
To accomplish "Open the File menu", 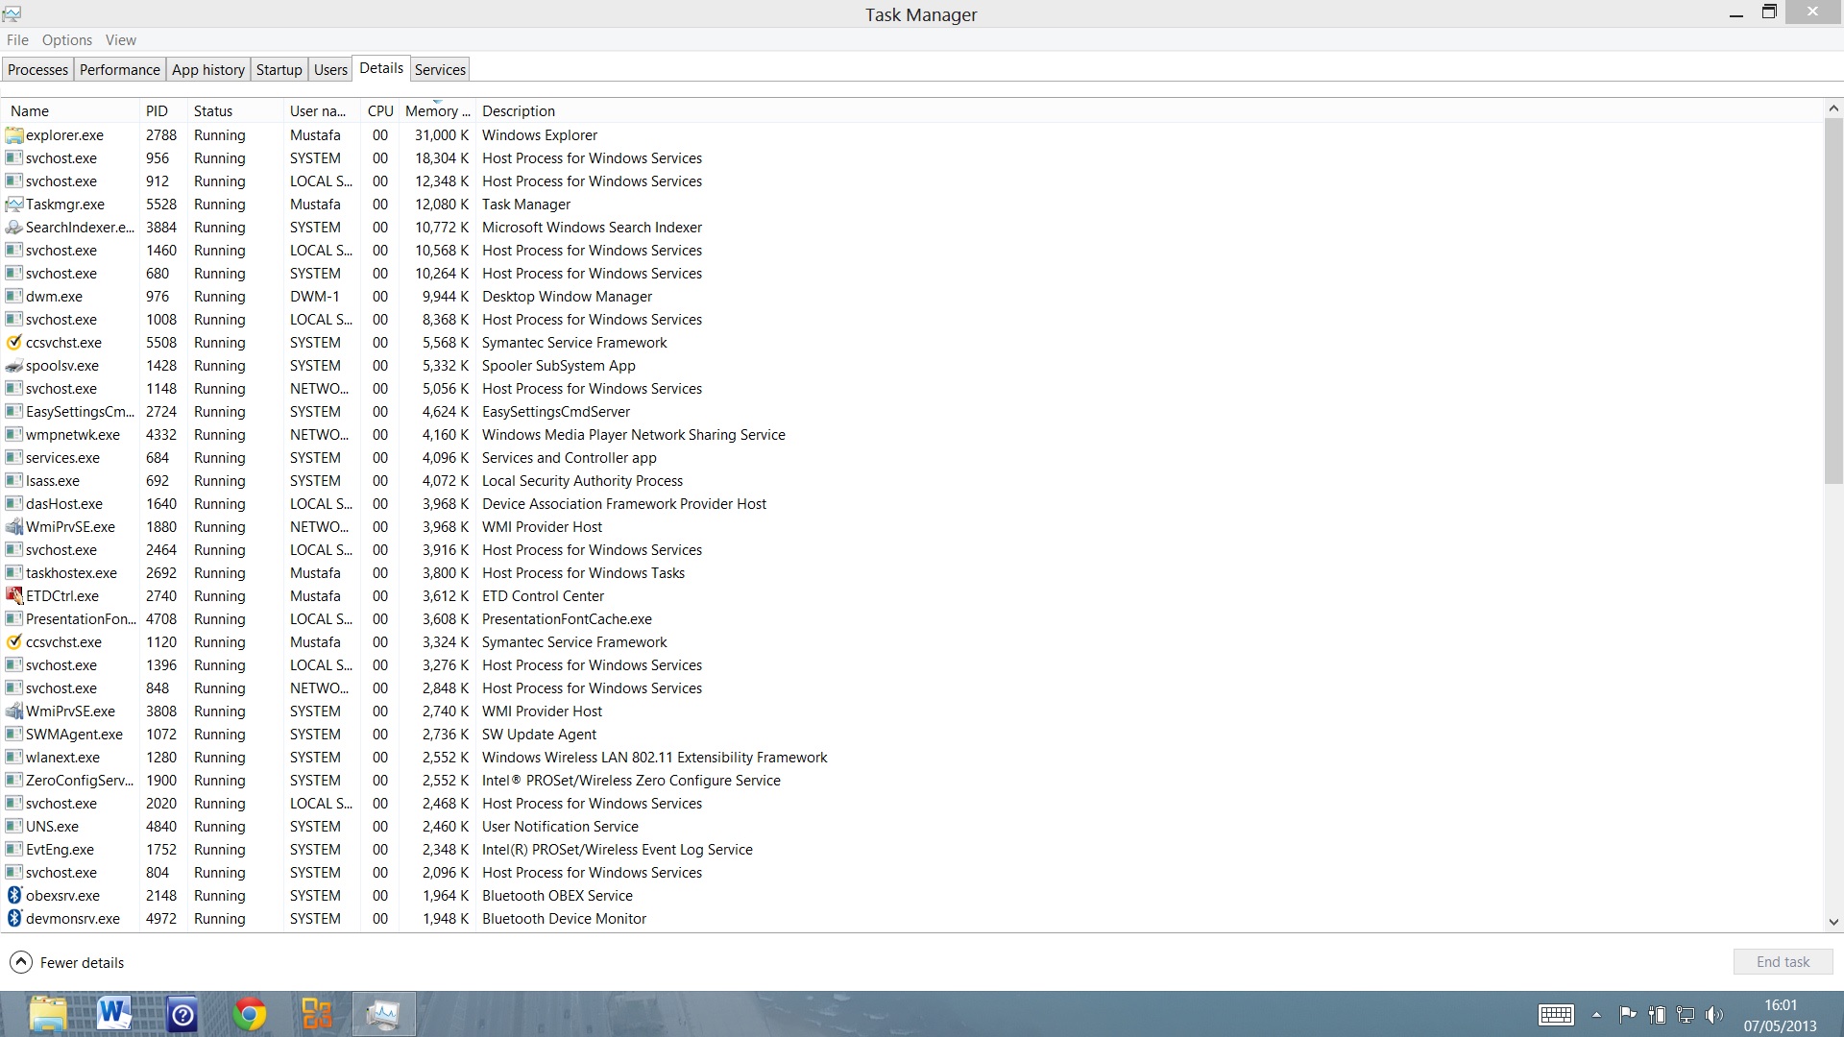I will [17, 40].
